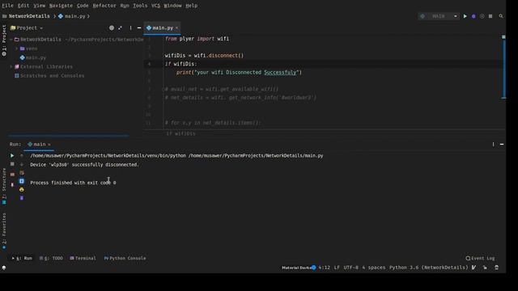Click blue scroll-to-end icon in Run panel
Viewport: 518px width, 291px height.
point(22,181)
